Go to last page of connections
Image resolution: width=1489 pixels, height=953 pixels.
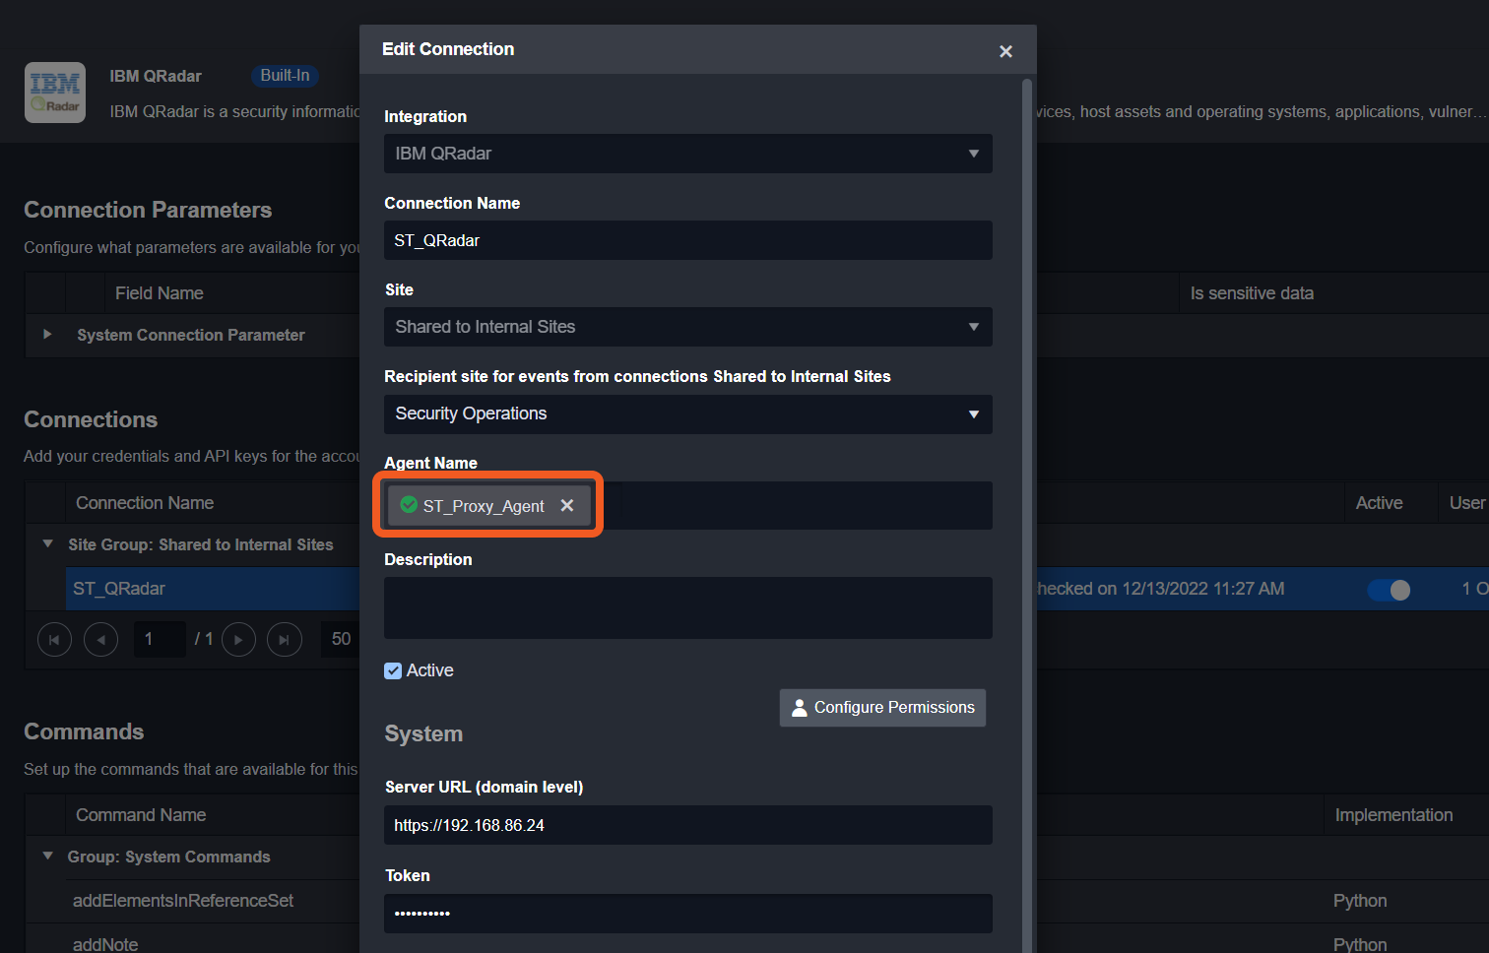pos(285,640)
